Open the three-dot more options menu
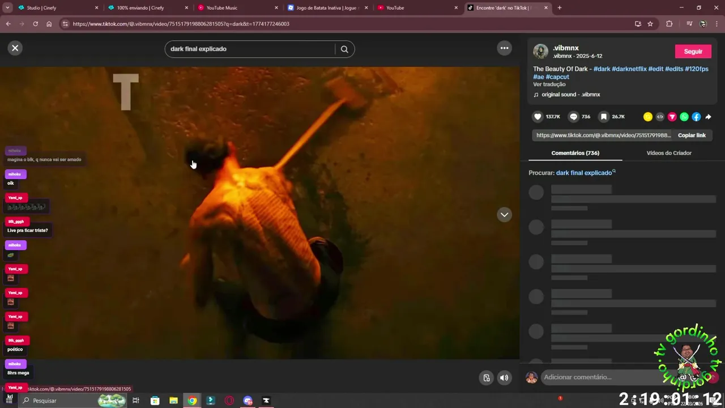 504,48
